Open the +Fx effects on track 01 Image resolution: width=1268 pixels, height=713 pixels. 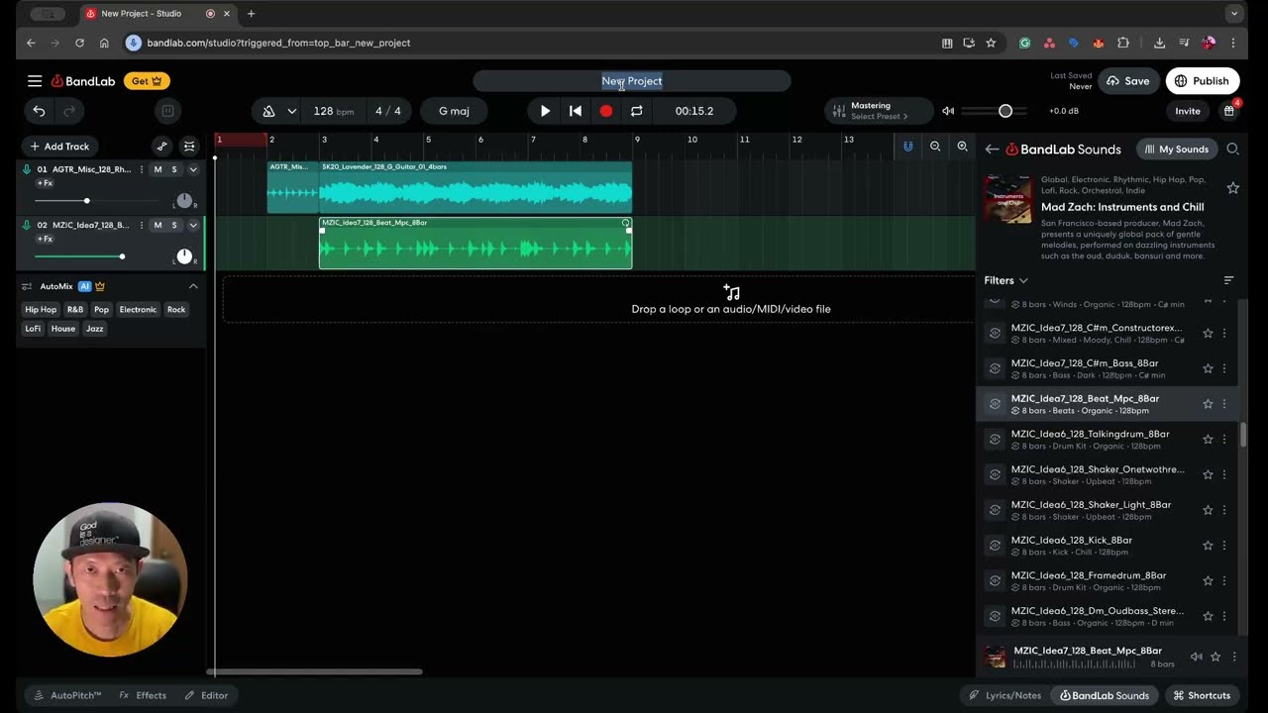coord(45,183)
